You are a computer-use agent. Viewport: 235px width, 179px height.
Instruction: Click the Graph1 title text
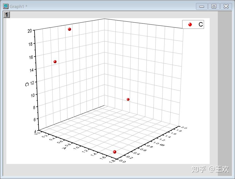(x=19, y=6)
